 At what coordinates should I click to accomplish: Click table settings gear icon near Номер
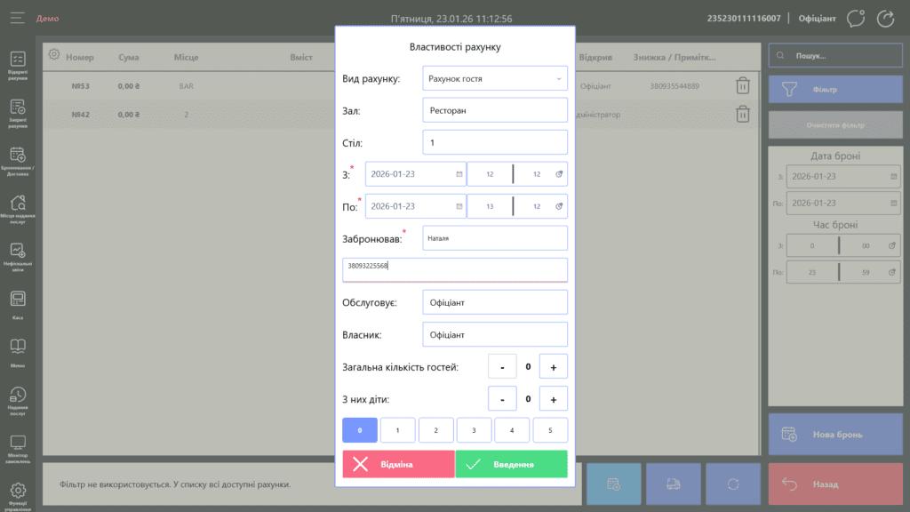pyautogui.click(x=54, y=55)
